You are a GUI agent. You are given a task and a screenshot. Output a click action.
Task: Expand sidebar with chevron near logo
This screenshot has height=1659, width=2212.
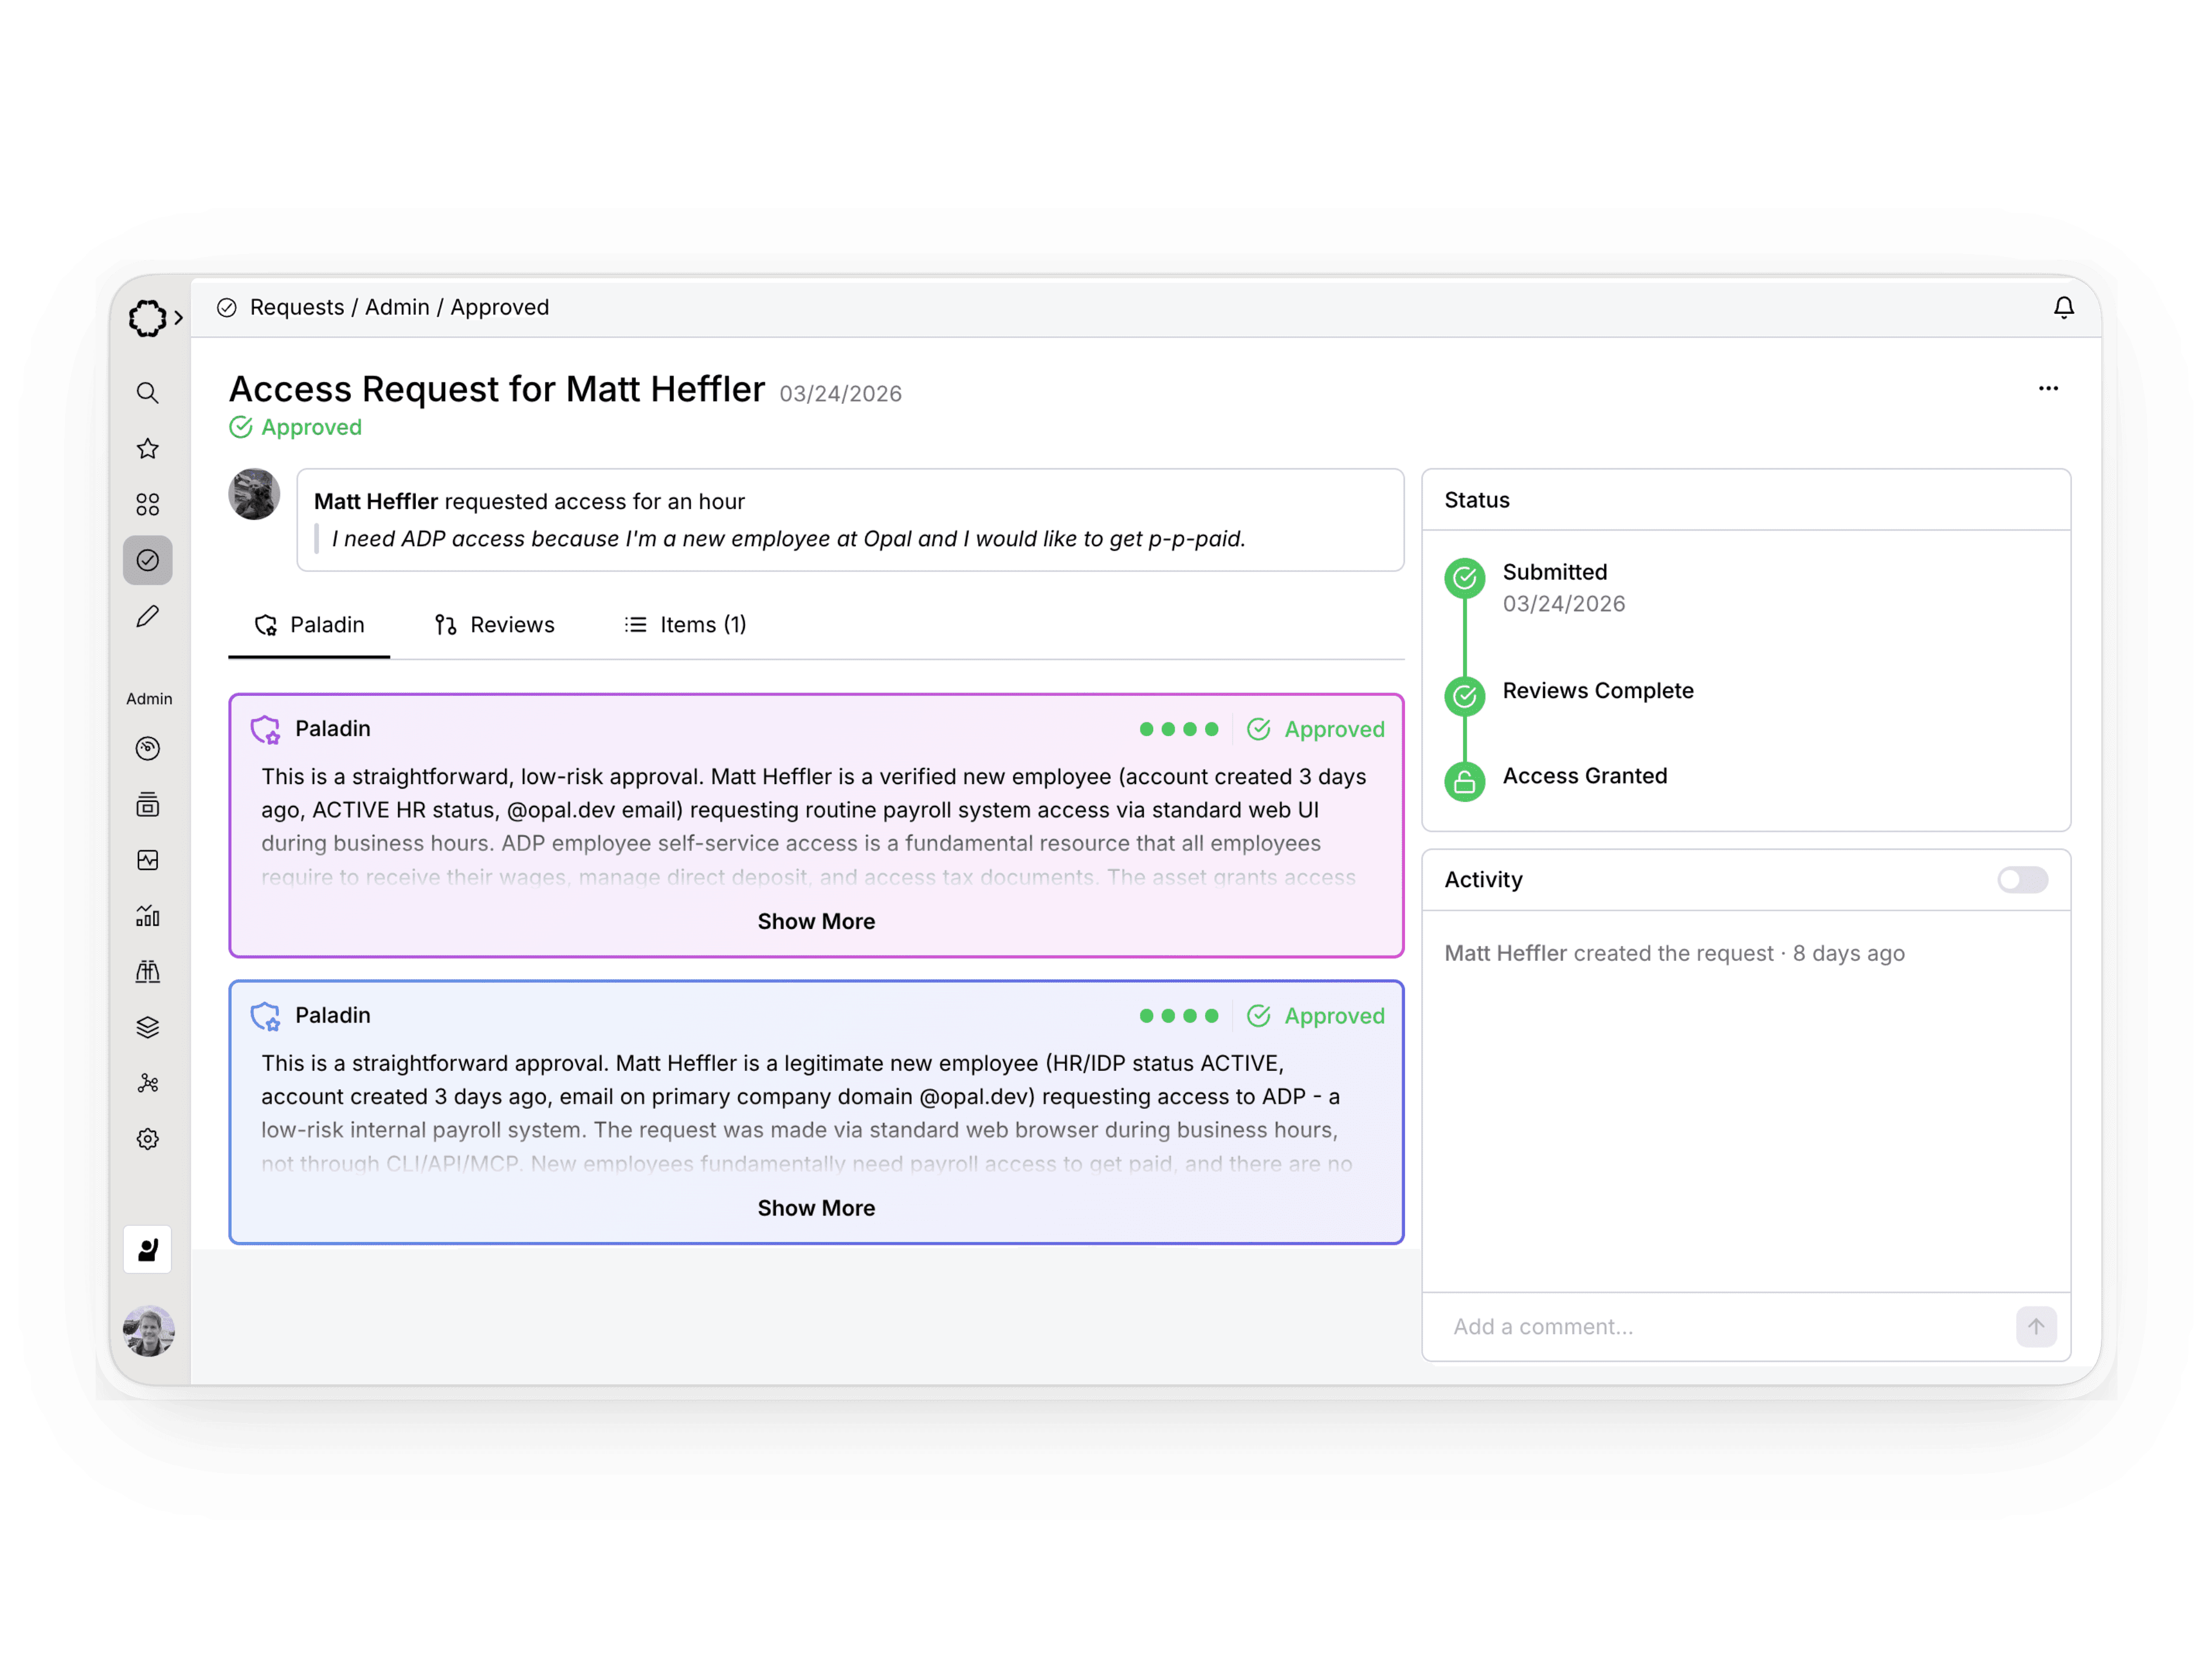[179, 318]
